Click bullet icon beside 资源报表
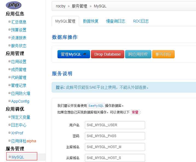Viewport: 196px width, 162px height. point(9,37)
